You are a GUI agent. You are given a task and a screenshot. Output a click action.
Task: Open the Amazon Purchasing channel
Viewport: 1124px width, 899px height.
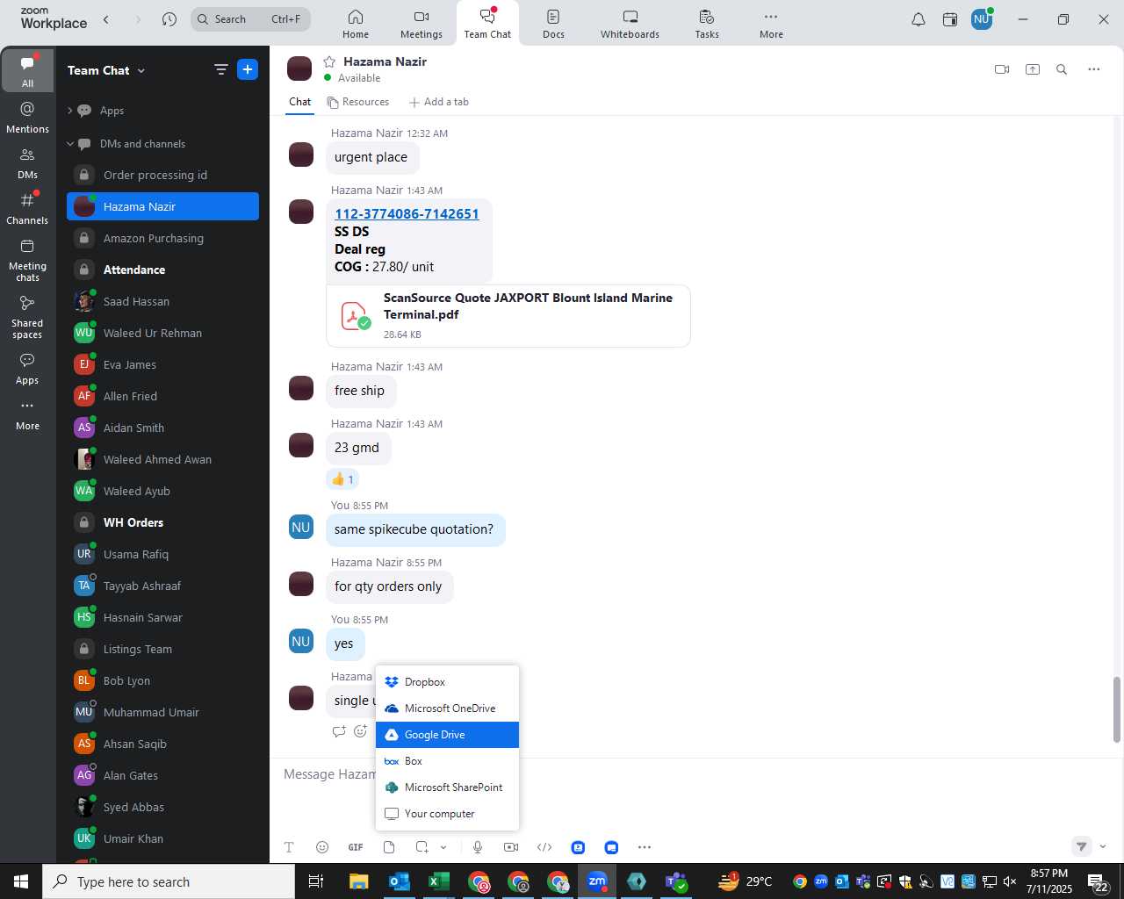tap(162, 238)
